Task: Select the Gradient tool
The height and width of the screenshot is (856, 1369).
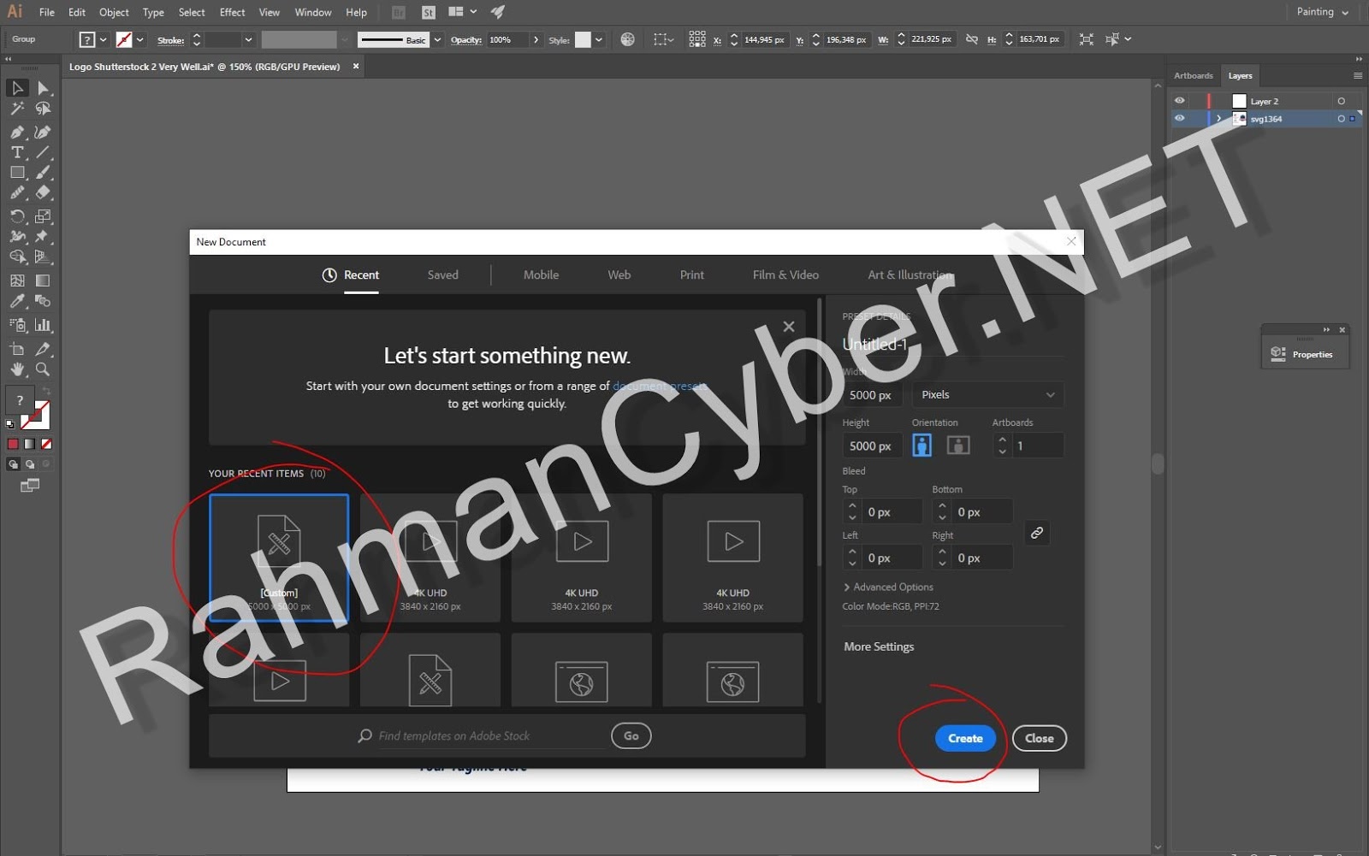Action: point(44,280)
